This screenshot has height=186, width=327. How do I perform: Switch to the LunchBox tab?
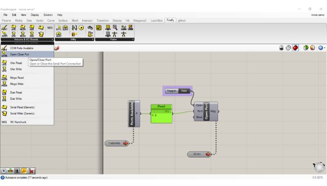[x=156, y=20]
